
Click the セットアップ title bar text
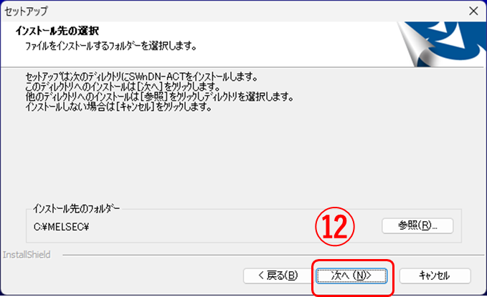point(26,11)
